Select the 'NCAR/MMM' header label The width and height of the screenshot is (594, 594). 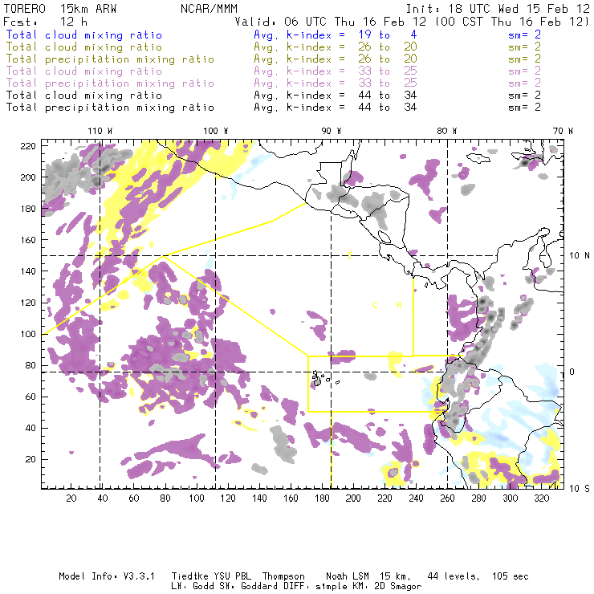pyautogui.click(x=209, y=9)
